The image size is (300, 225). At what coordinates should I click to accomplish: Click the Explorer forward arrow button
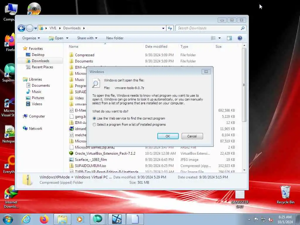(30, 28)
